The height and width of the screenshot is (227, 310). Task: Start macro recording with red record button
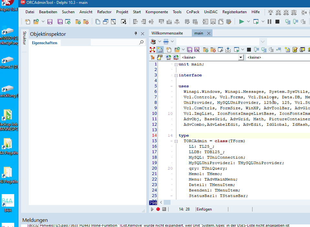click(158, 209)
